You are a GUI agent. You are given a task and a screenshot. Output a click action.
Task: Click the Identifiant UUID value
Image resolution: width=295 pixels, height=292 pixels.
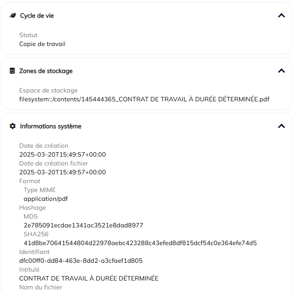(x=81, y=261)
